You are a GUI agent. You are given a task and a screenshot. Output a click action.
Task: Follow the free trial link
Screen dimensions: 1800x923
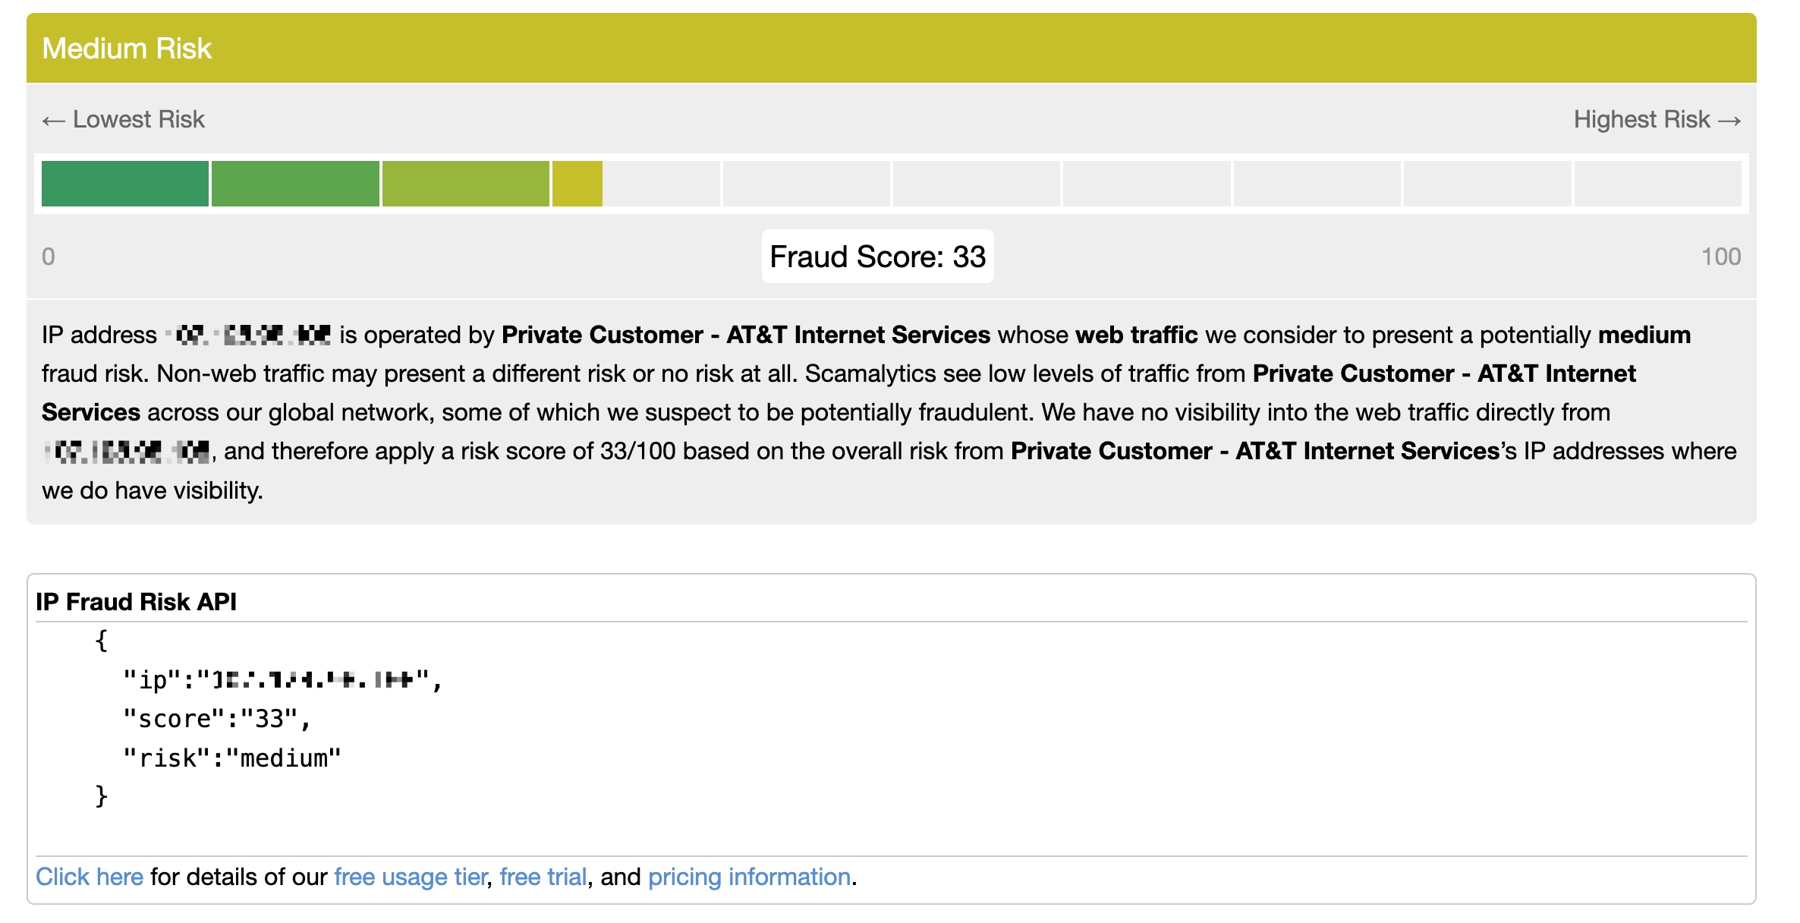click(543, 877)
